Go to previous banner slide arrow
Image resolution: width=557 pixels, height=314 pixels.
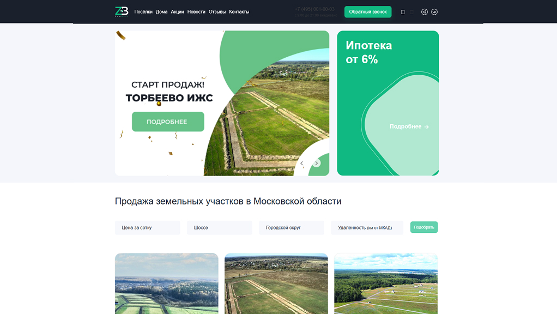coord(301,163)
